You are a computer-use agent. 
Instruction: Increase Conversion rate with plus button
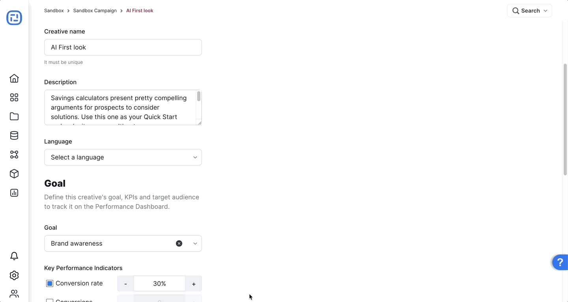pyautogui.click(x=194, y=284)
